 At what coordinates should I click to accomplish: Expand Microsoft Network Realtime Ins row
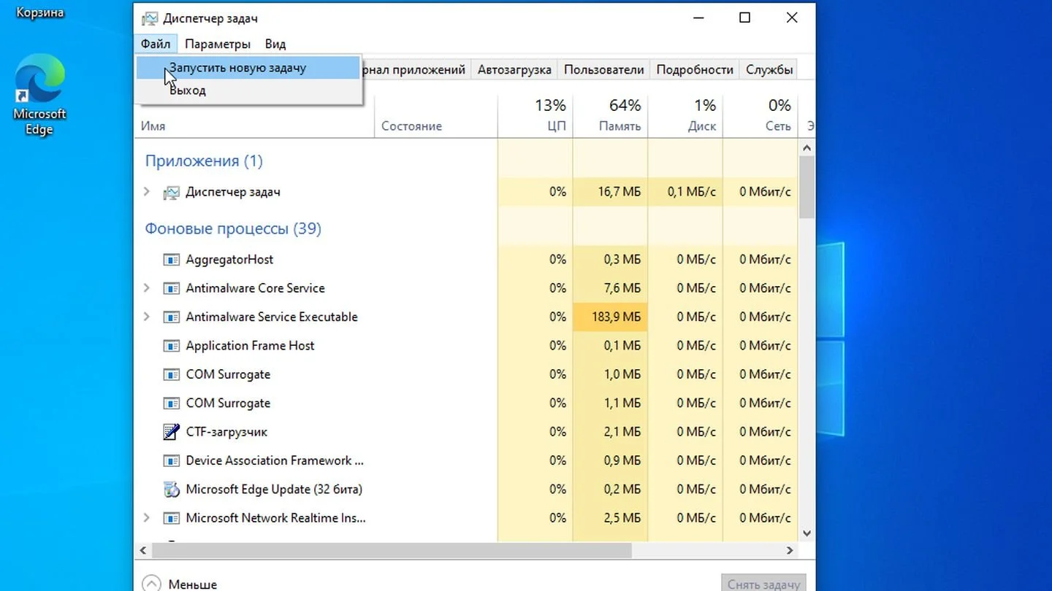click(x=146, y=518)
